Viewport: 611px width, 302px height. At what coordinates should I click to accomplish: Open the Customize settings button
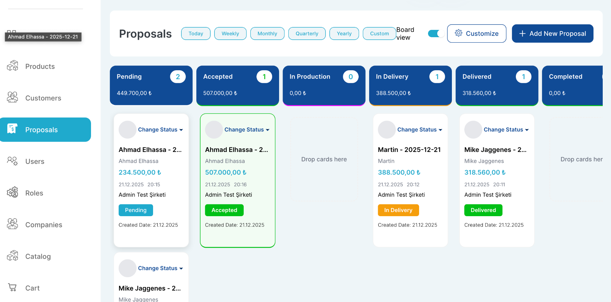tap(476, 34)
